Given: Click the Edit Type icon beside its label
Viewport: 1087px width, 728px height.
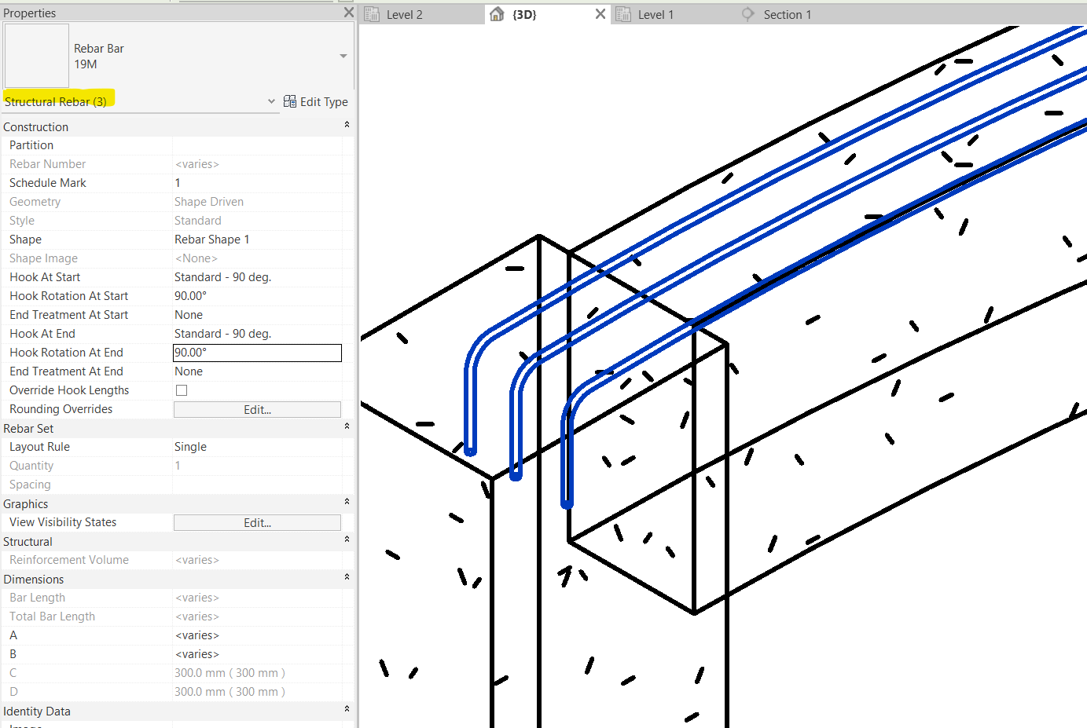Looking at the screenshot, I should pos(290,101).
